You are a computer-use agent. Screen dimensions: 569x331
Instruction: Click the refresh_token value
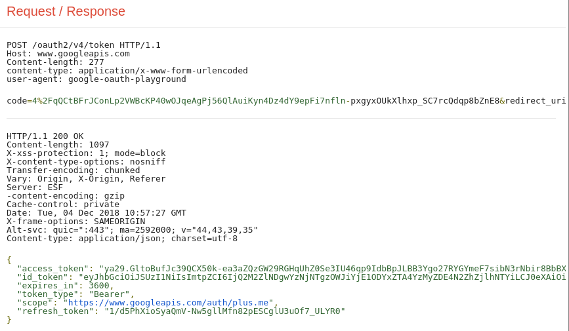pyautogui.click(x=225, y=311)
